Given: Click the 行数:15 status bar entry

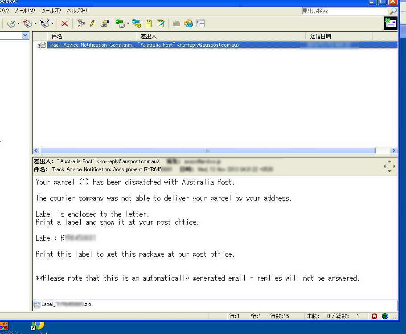Looking at the screenshot, I should click(279, 316).
